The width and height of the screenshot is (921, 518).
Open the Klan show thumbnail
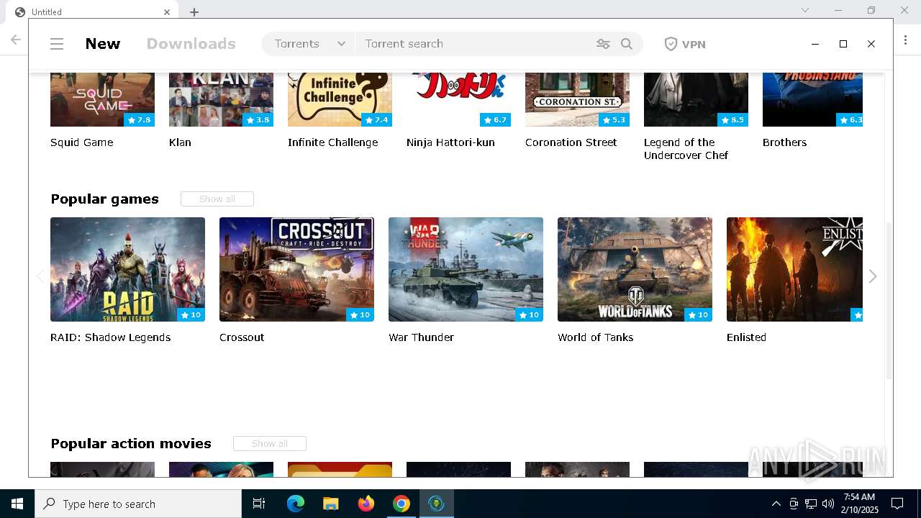pos(221,99)
